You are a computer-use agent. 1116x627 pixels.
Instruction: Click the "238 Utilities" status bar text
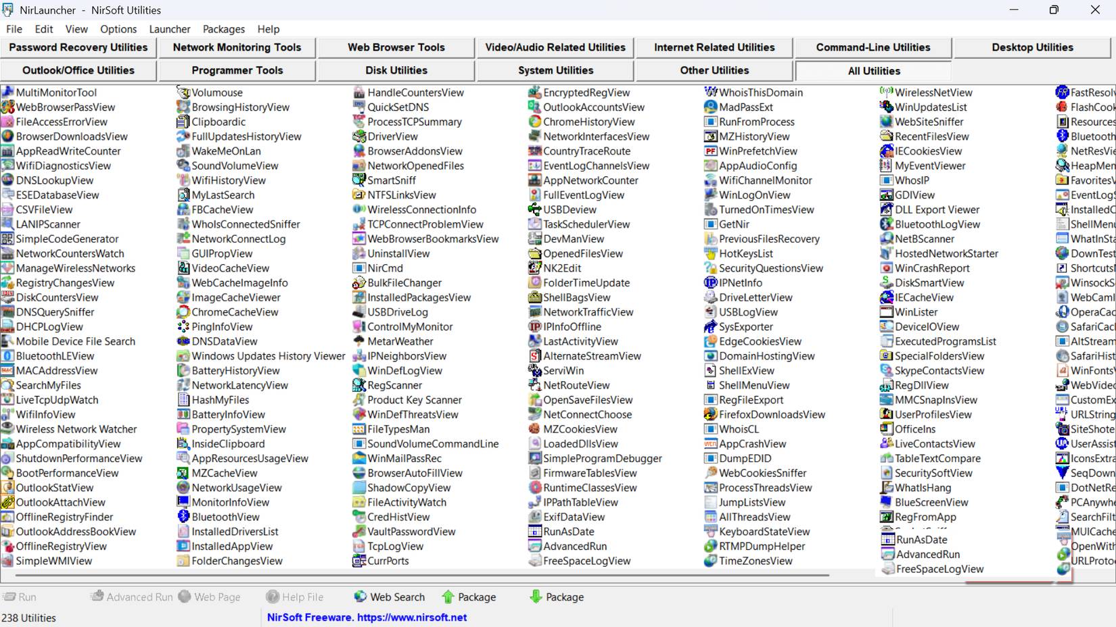point(29,618)
